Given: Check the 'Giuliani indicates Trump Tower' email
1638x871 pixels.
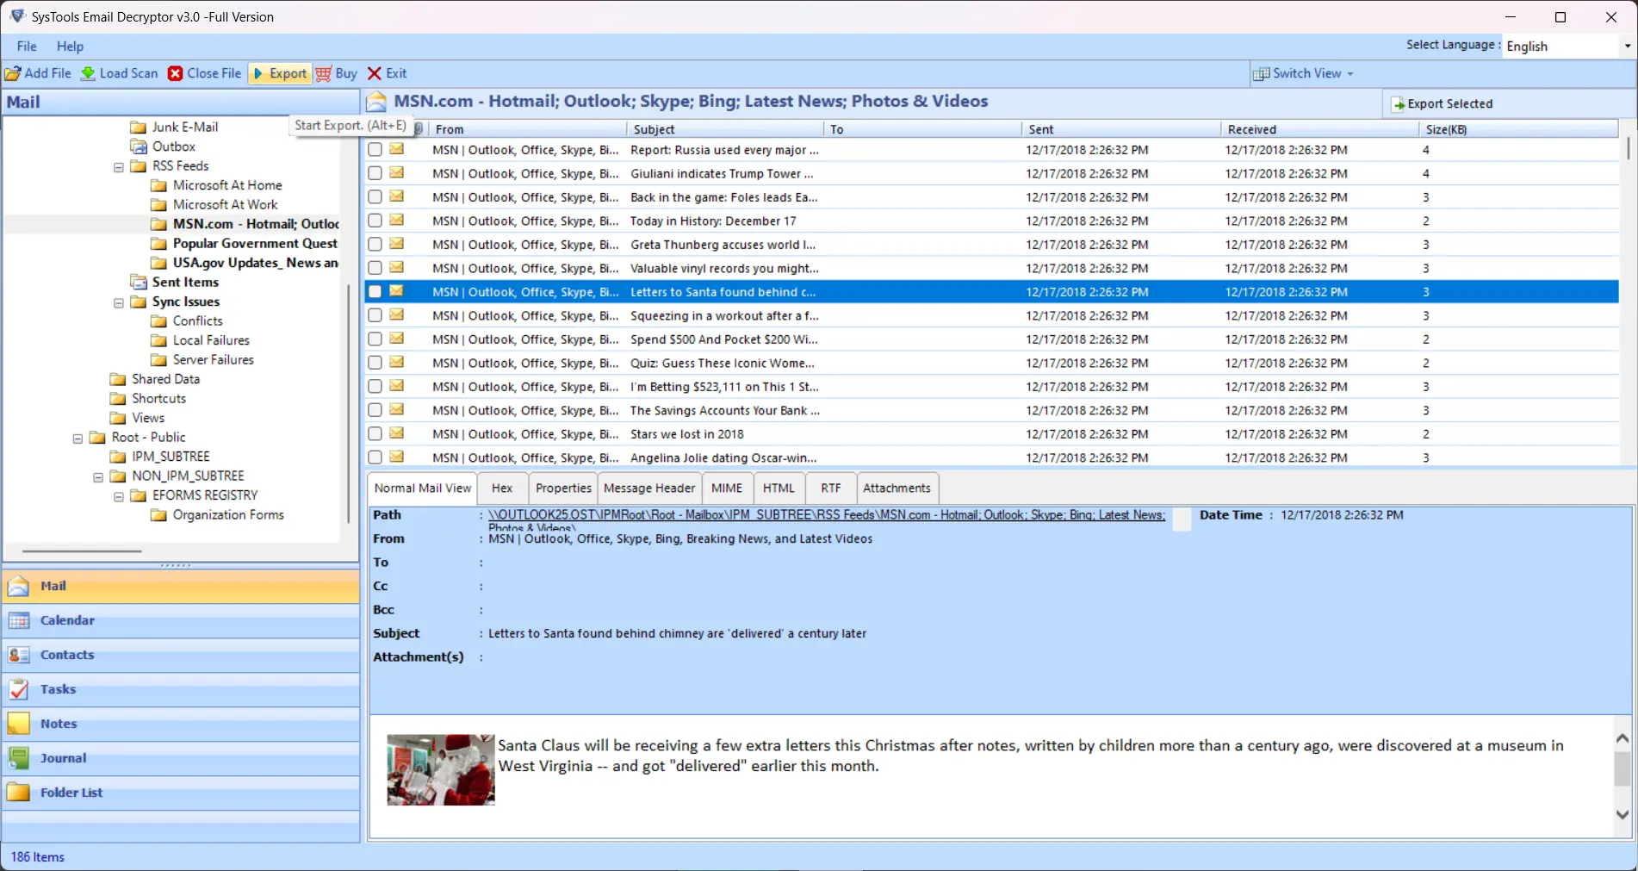Looking at the screenshot, I should pos(375,173).
